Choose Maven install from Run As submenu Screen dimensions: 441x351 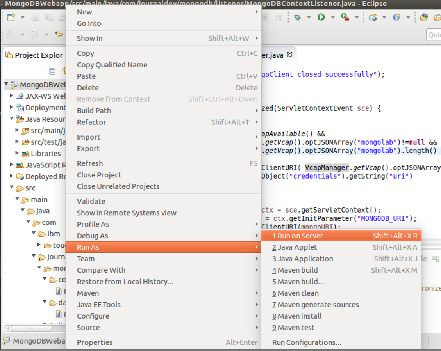[x=341, y=316]
